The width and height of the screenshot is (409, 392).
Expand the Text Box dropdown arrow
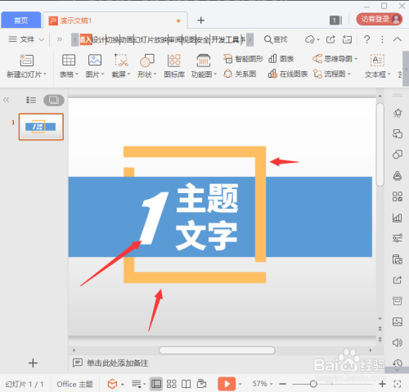click(389, 74)
